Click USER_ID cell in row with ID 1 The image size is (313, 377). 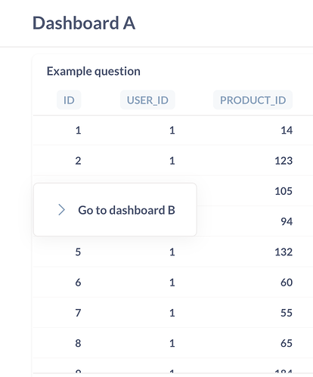click(x=172, y=130)
